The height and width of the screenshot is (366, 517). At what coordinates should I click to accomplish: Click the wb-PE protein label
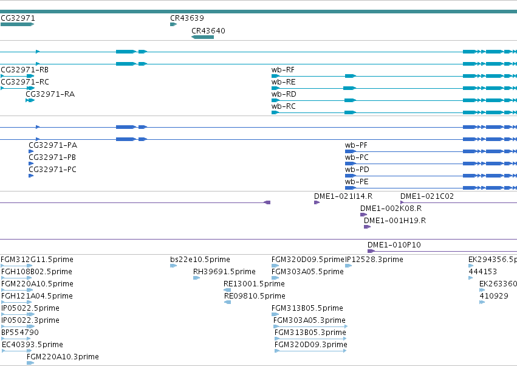tap(357, 182)
